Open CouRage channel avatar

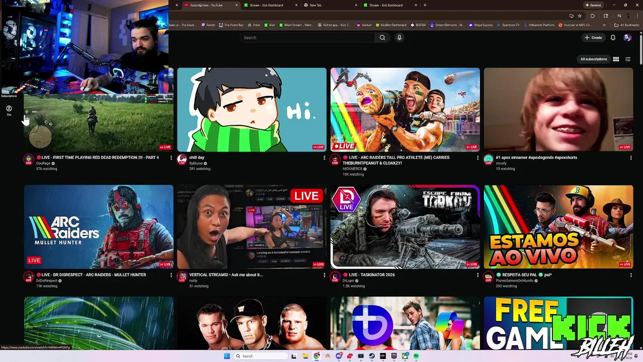point(29,159)
